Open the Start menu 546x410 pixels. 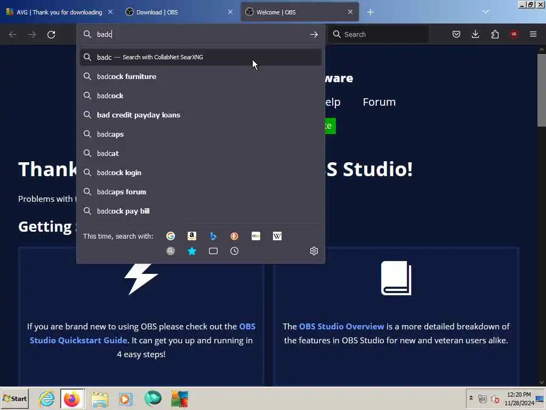pyautogui.click(x=14, y=398)
